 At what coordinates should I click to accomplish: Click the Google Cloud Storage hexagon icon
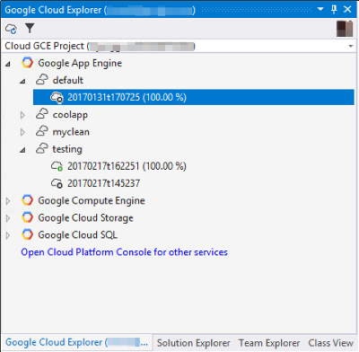tap(27, 217)
